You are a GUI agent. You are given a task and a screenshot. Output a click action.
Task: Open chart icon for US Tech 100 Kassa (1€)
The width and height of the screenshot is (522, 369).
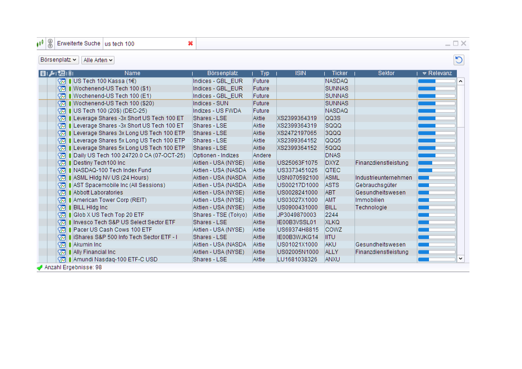[x=61, y=81]
